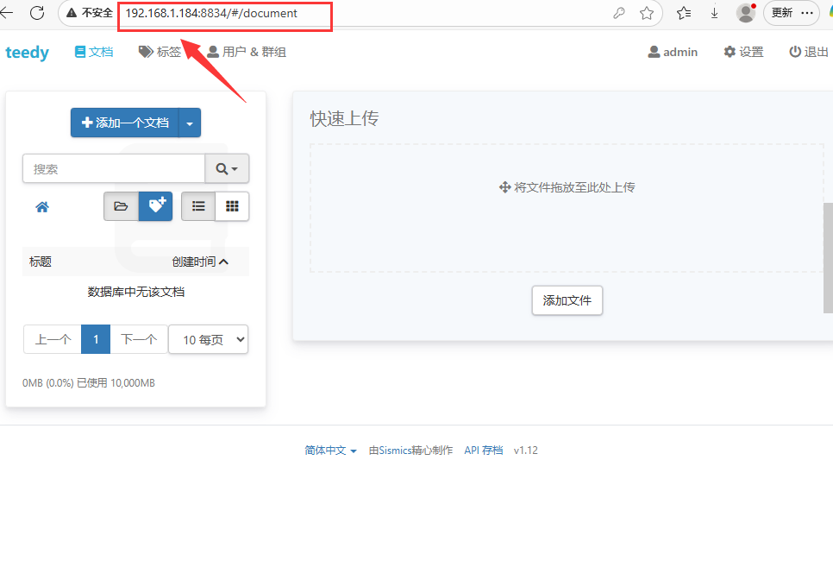The height and width of the screenshot is (561, 833).
Task: Click the storage usage text 0MB
Action: coord(89,383)
